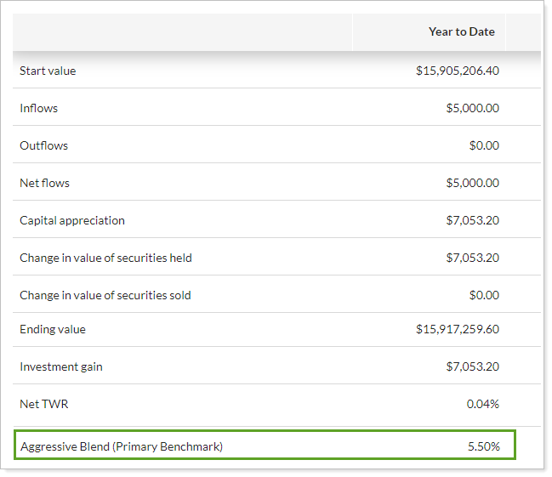Click Change in value of securities sold
This screenshot has height=477, width=552.
(105, 295)
